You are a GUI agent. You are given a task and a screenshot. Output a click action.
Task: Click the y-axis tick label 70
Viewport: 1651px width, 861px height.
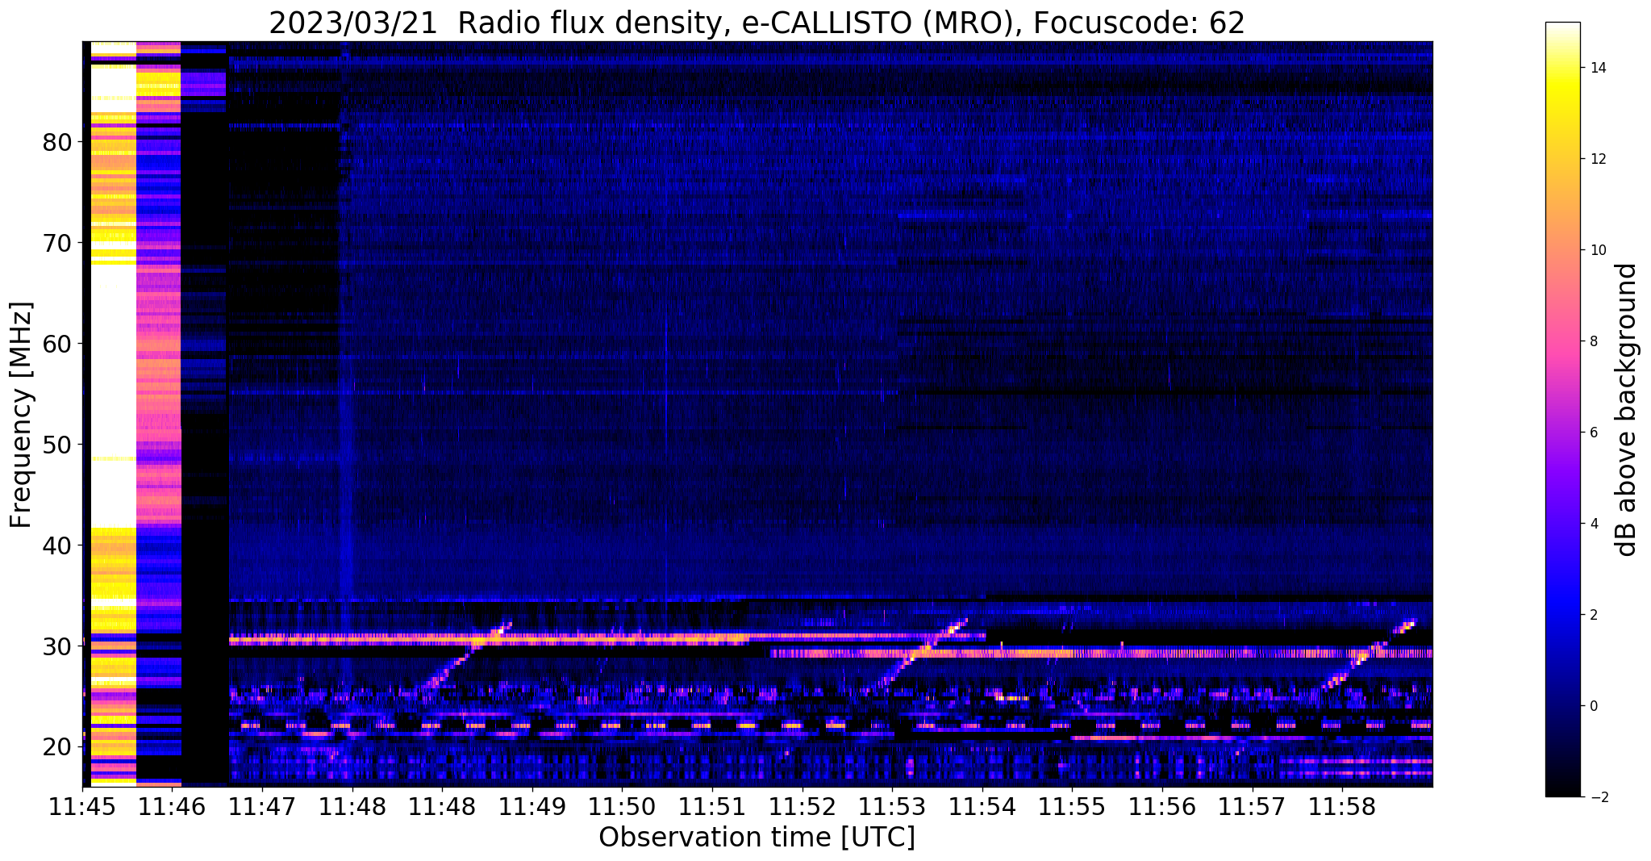point(57,244)
